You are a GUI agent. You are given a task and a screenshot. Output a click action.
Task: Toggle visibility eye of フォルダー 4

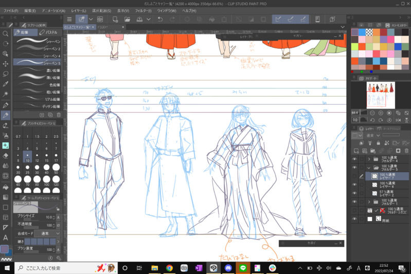coord(354,159)
